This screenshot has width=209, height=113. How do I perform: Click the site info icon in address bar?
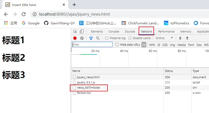(x=35, y=14)
